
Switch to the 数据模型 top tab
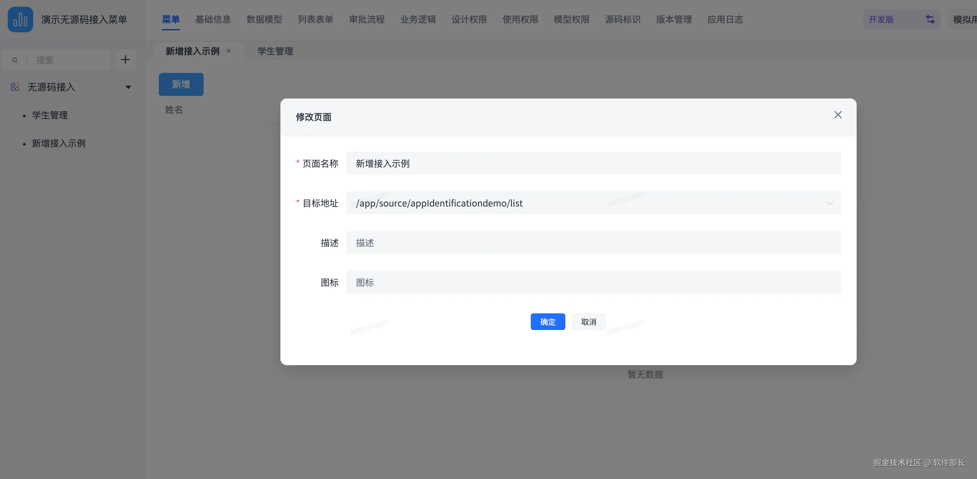coord(264,19)
